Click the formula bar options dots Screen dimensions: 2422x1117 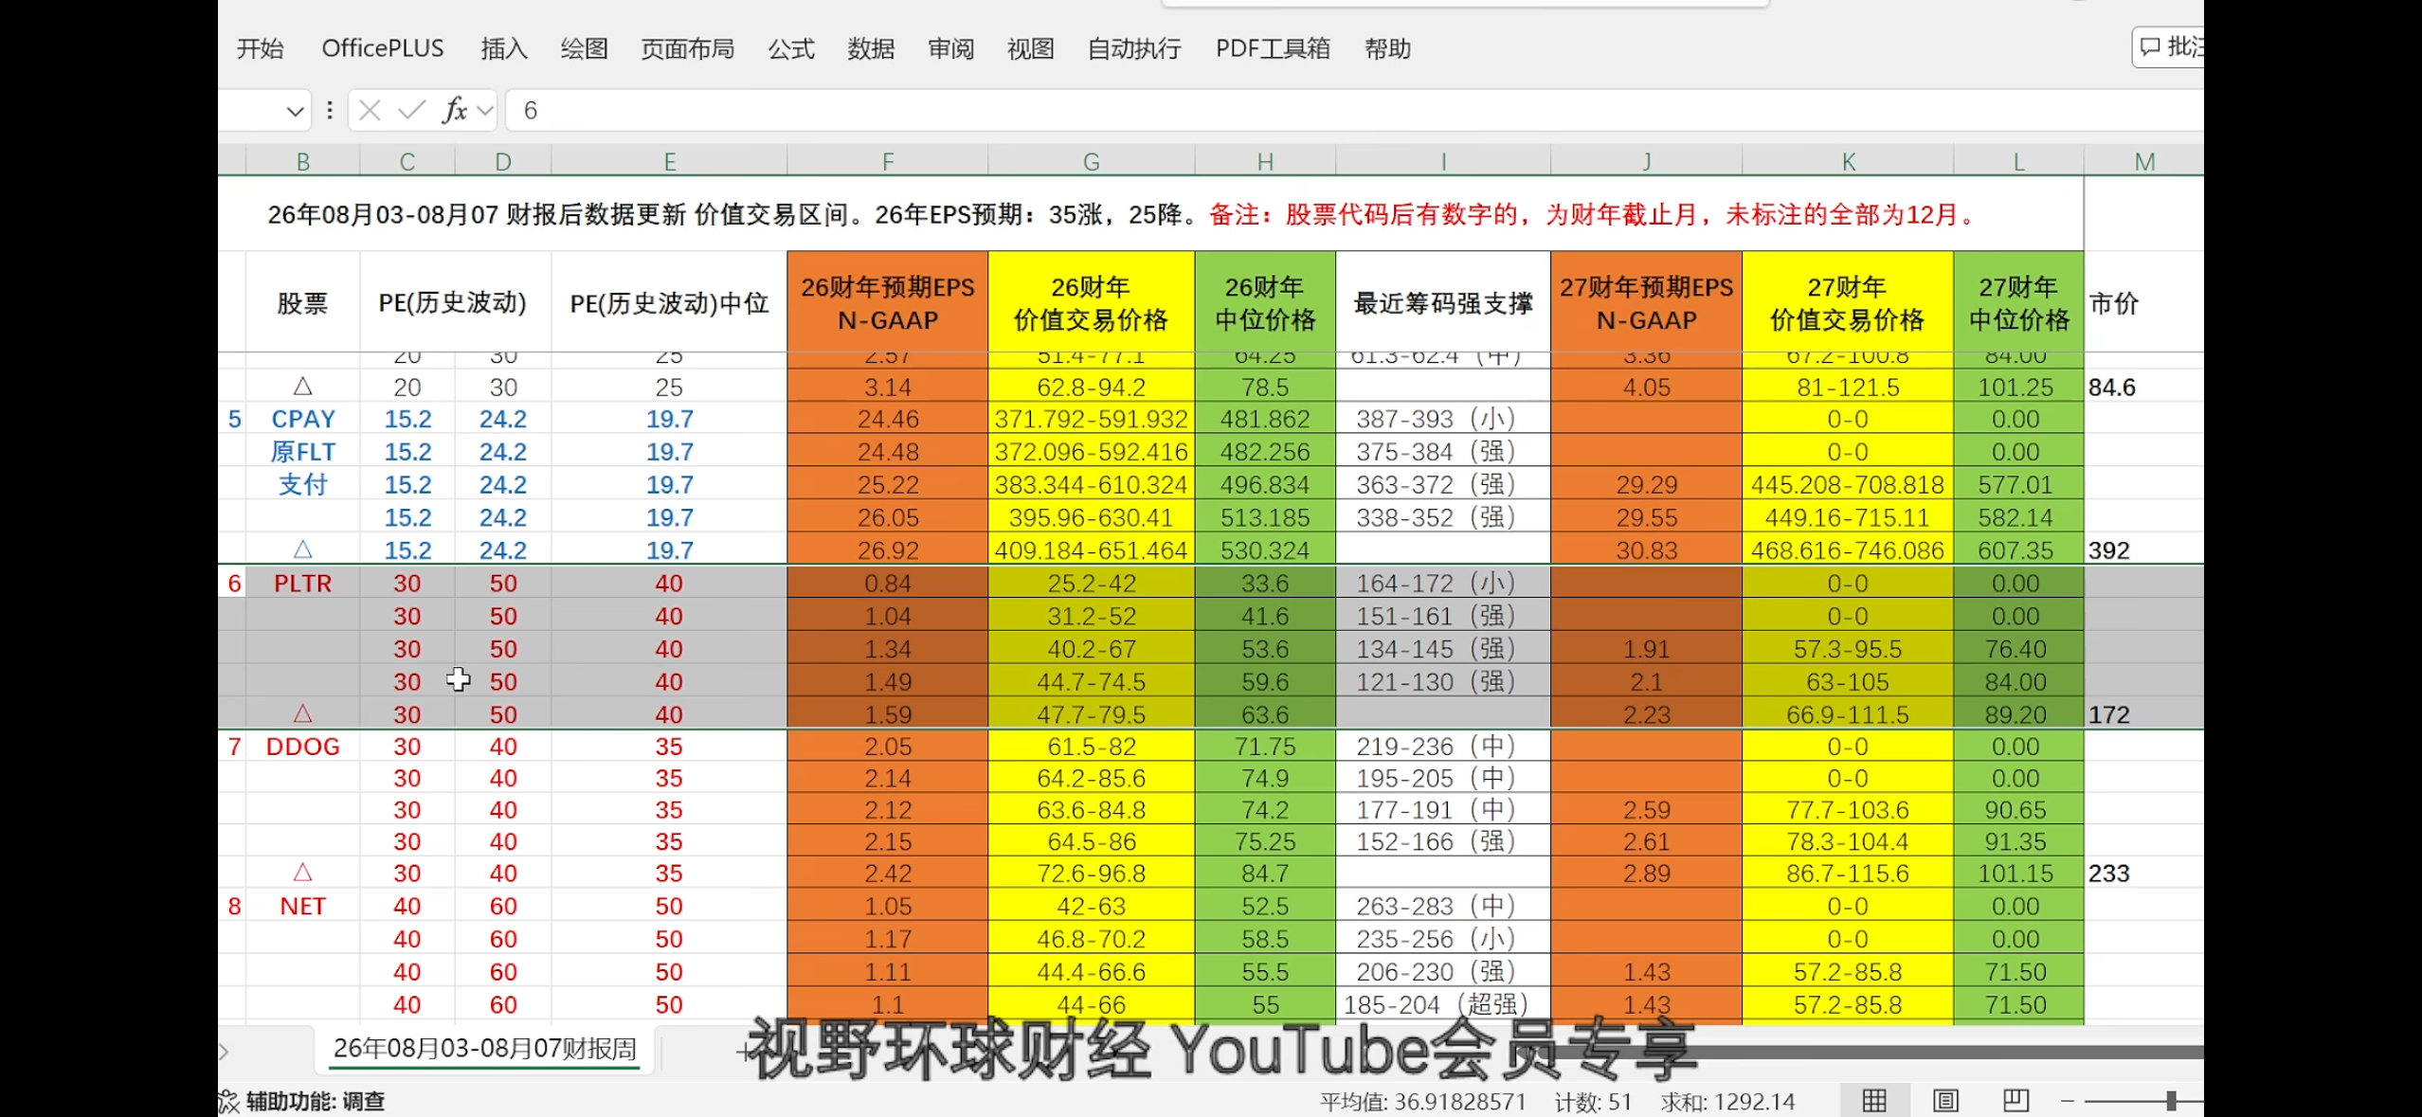[329, 111]
